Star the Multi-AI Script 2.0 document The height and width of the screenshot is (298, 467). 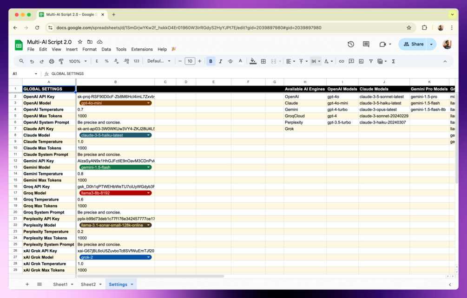pos(80,42)
